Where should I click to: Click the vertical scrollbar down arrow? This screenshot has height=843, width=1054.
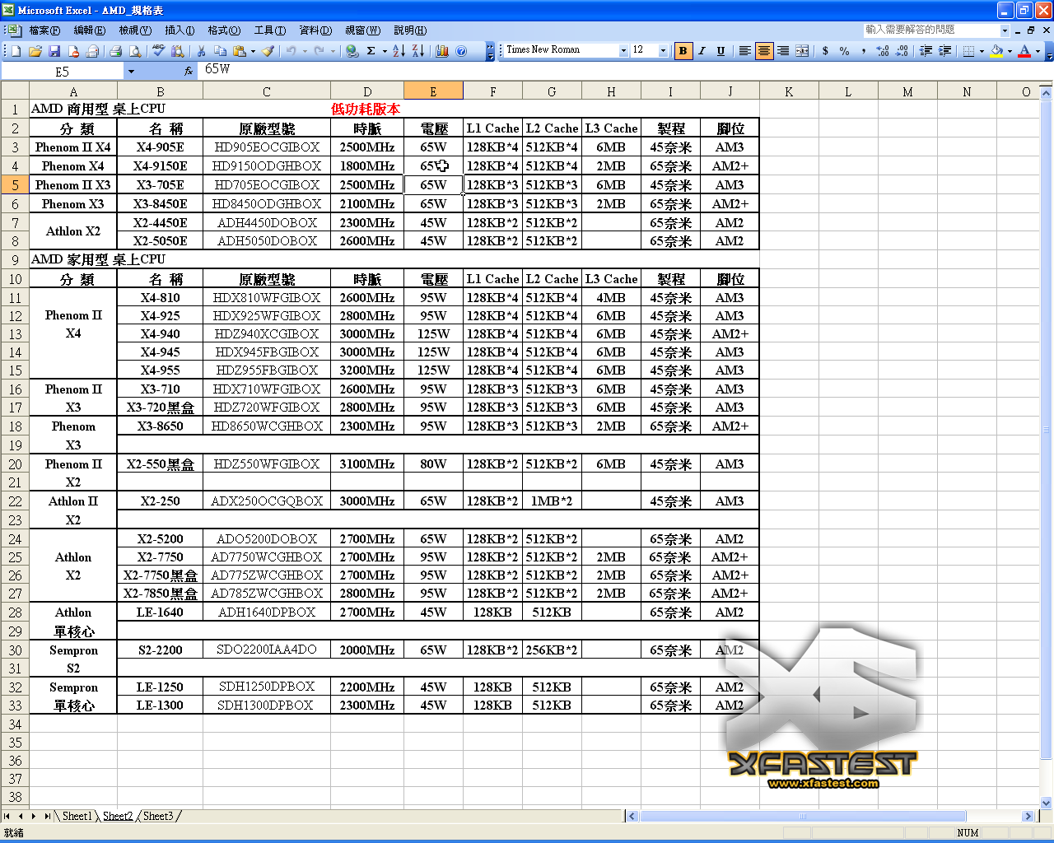tap(1047, 803)
